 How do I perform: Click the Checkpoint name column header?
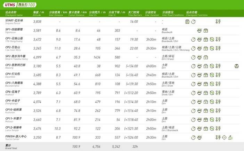[14, 14]
